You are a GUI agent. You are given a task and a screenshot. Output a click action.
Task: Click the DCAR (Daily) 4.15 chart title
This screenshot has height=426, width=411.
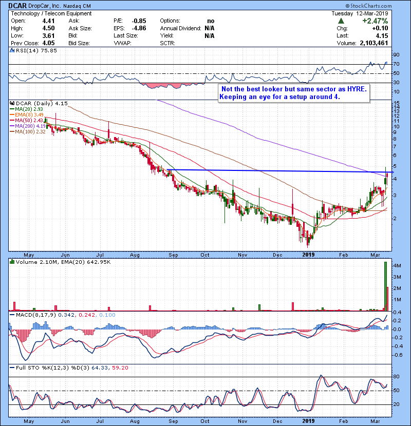tap(42, 104)
